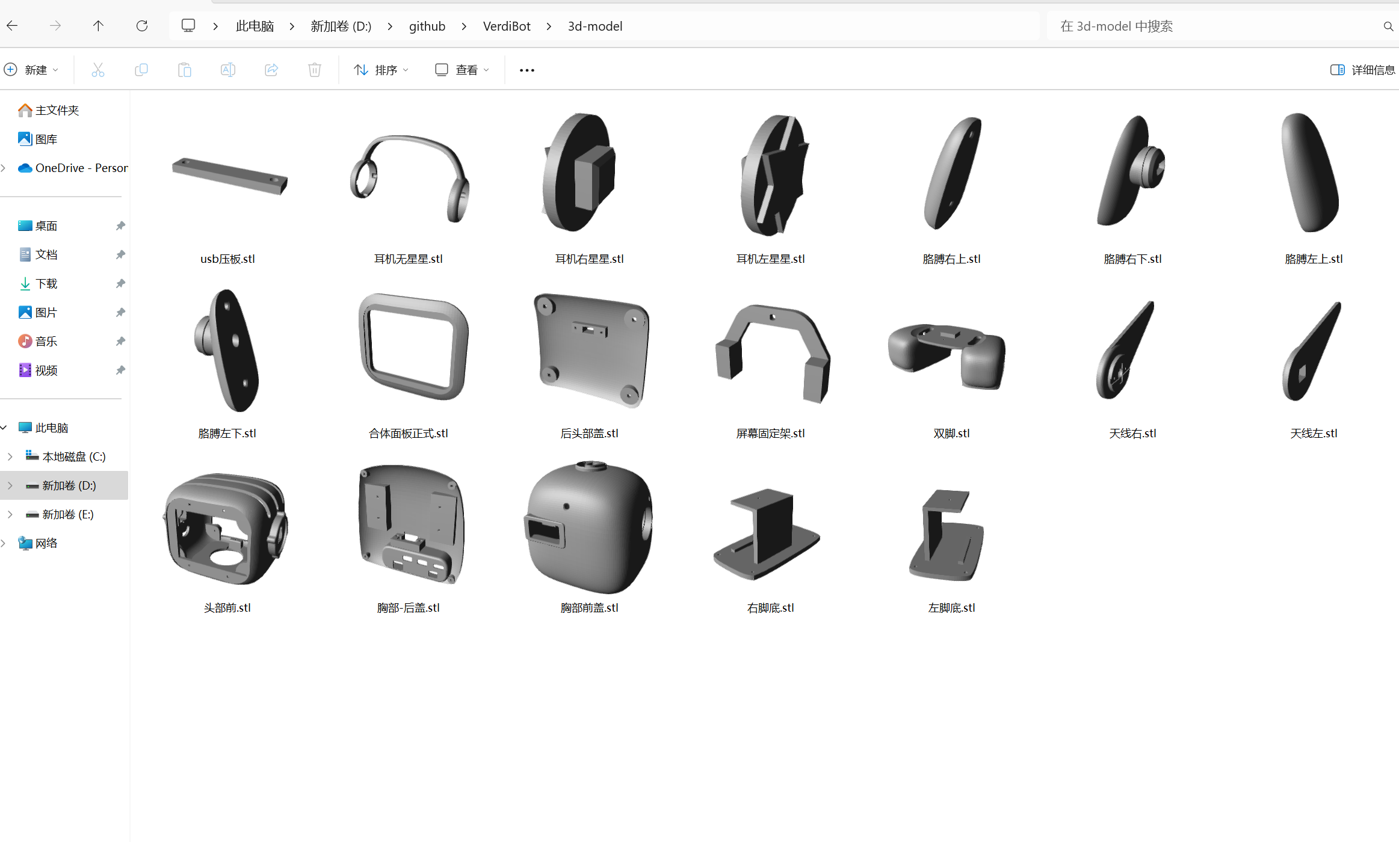1399x842 pixels.
Task: Open the 查看 view dropdown
Action: coord(462,70)
